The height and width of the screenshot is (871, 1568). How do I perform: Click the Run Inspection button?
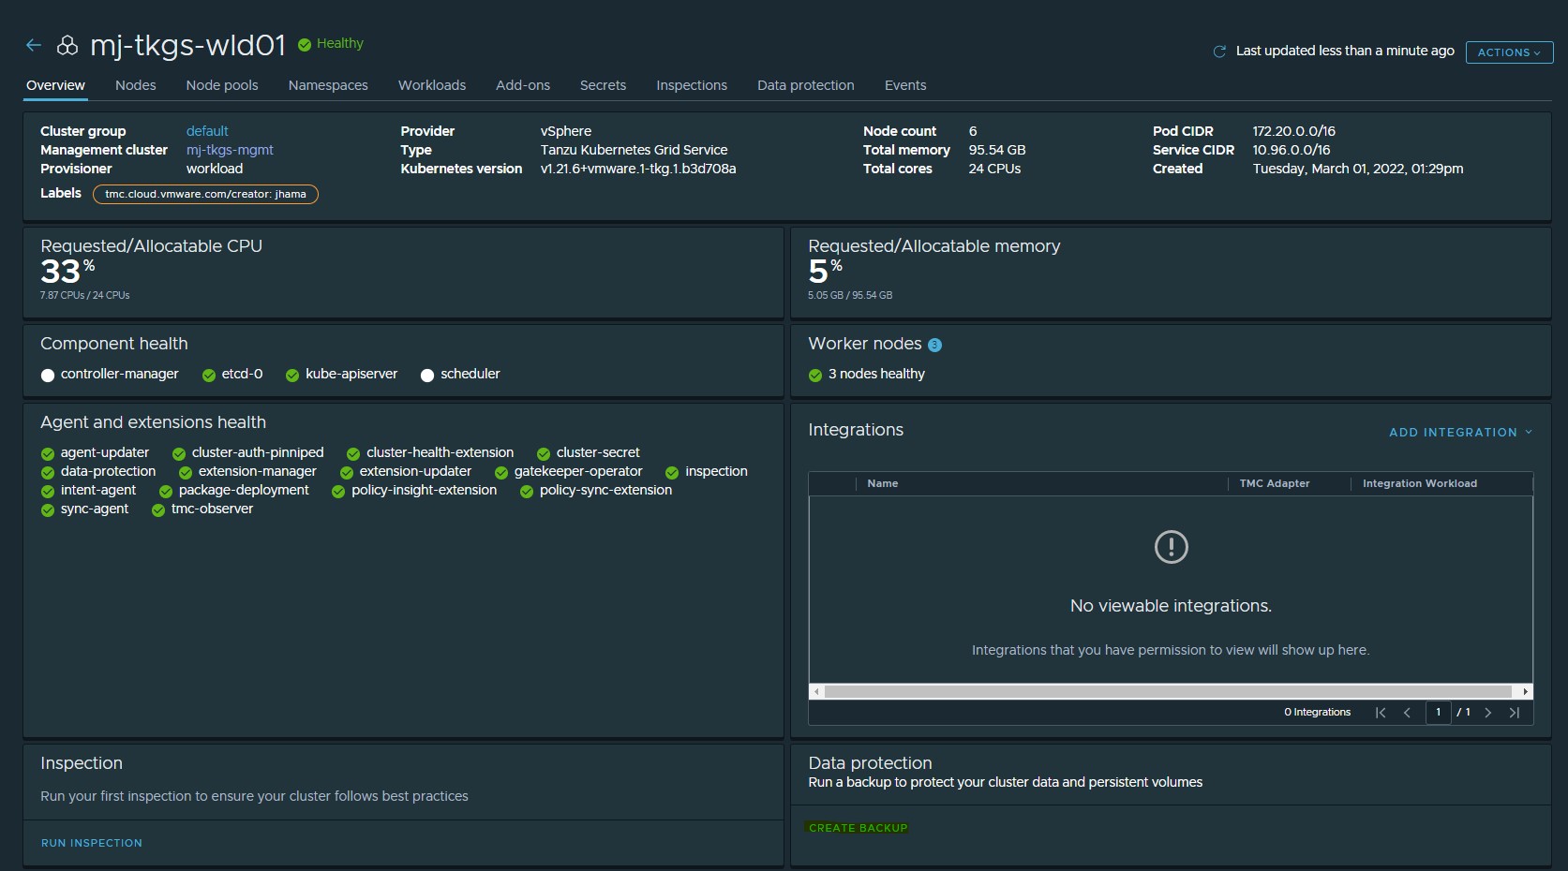click(92, 843)
